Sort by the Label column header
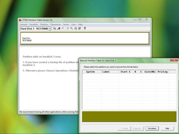The width and height of the screenshot is (179, 134). [110, 72]
